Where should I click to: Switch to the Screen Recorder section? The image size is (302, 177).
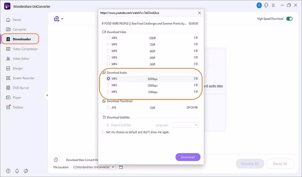click(x=23, y=78)
